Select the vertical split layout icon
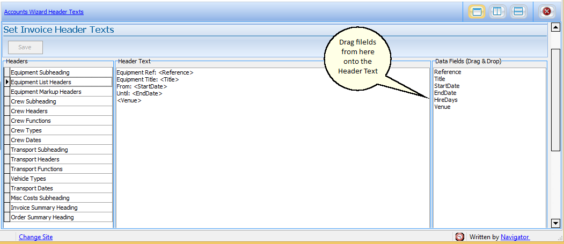The width and height of the screenshot is (564, 244). (x=497, y=11)
